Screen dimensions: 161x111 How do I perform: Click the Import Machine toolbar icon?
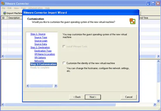tap(5, 13)
